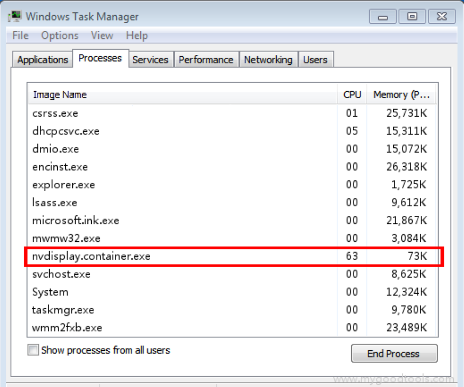Select the Processes tab

click(100, 58)
